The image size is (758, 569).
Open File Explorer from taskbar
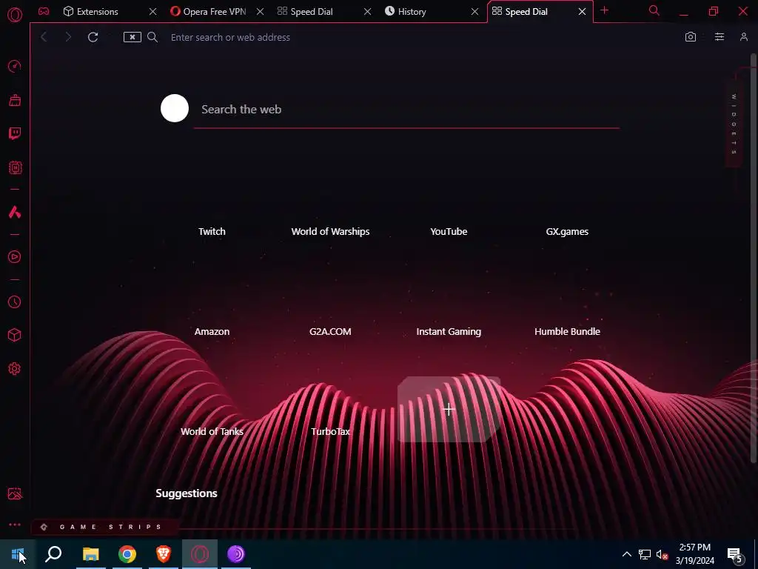90,554
